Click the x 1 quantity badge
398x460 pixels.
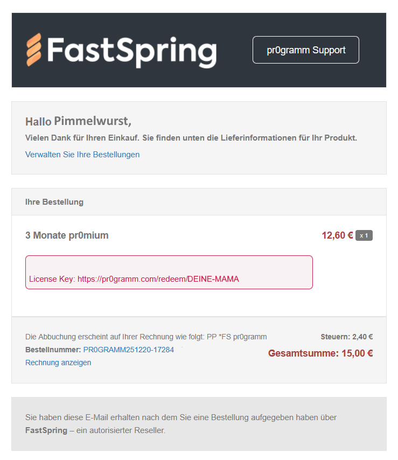coord(364,235)
